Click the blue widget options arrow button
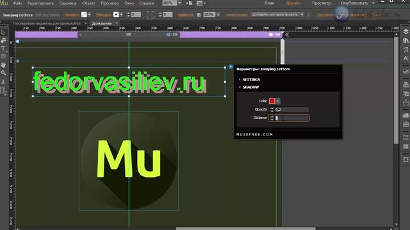Screen dimensions: 410x230 click(x=231, y=66)
